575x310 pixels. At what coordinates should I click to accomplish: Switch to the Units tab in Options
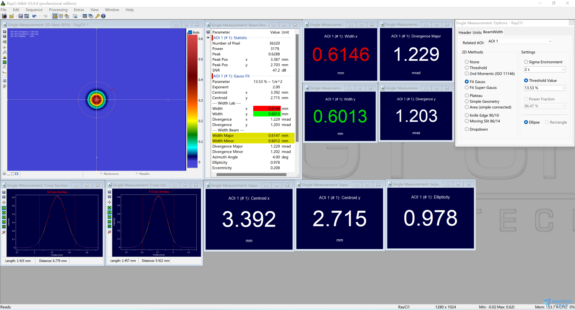tap(477, 32)
